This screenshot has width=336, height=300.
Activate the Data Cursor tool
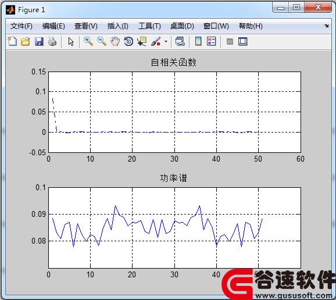pyautogui.click(x=142, y=41)
